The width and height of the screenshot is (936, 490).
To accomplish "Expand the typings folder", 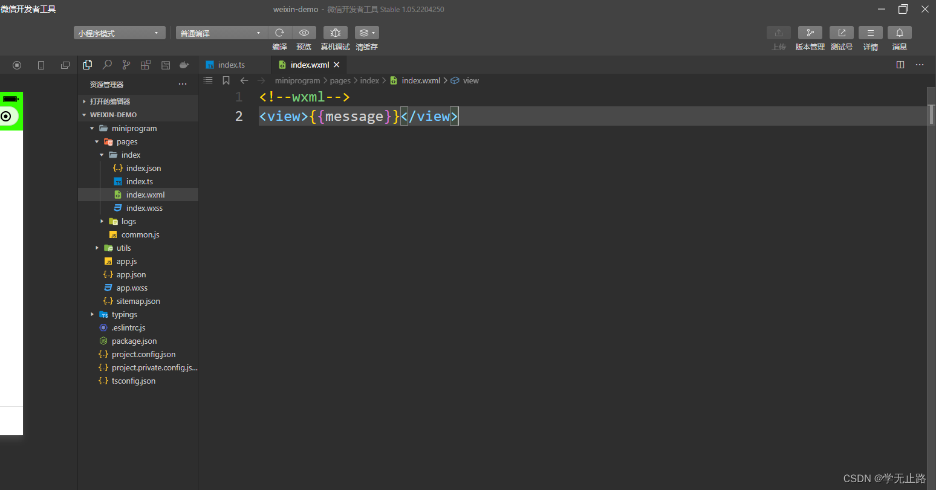I will tap(138, 314).
